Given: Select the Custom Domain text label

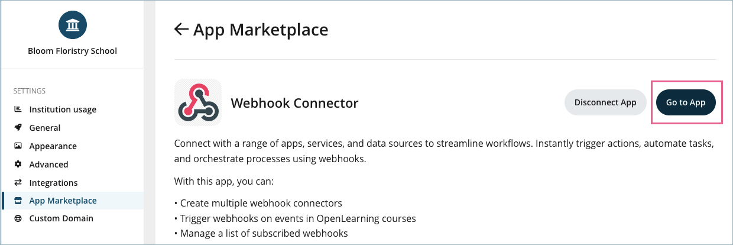Looking at the screenshot, I should click(61, 218).
